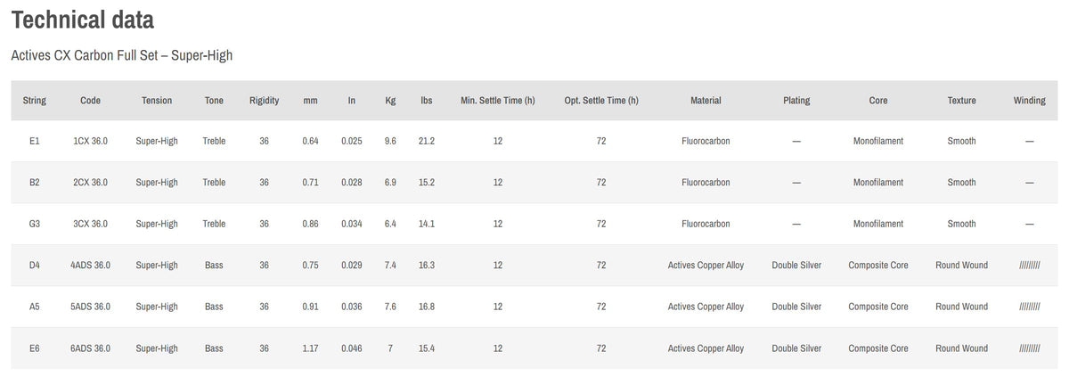Select the mm value "0.86"

310,224
